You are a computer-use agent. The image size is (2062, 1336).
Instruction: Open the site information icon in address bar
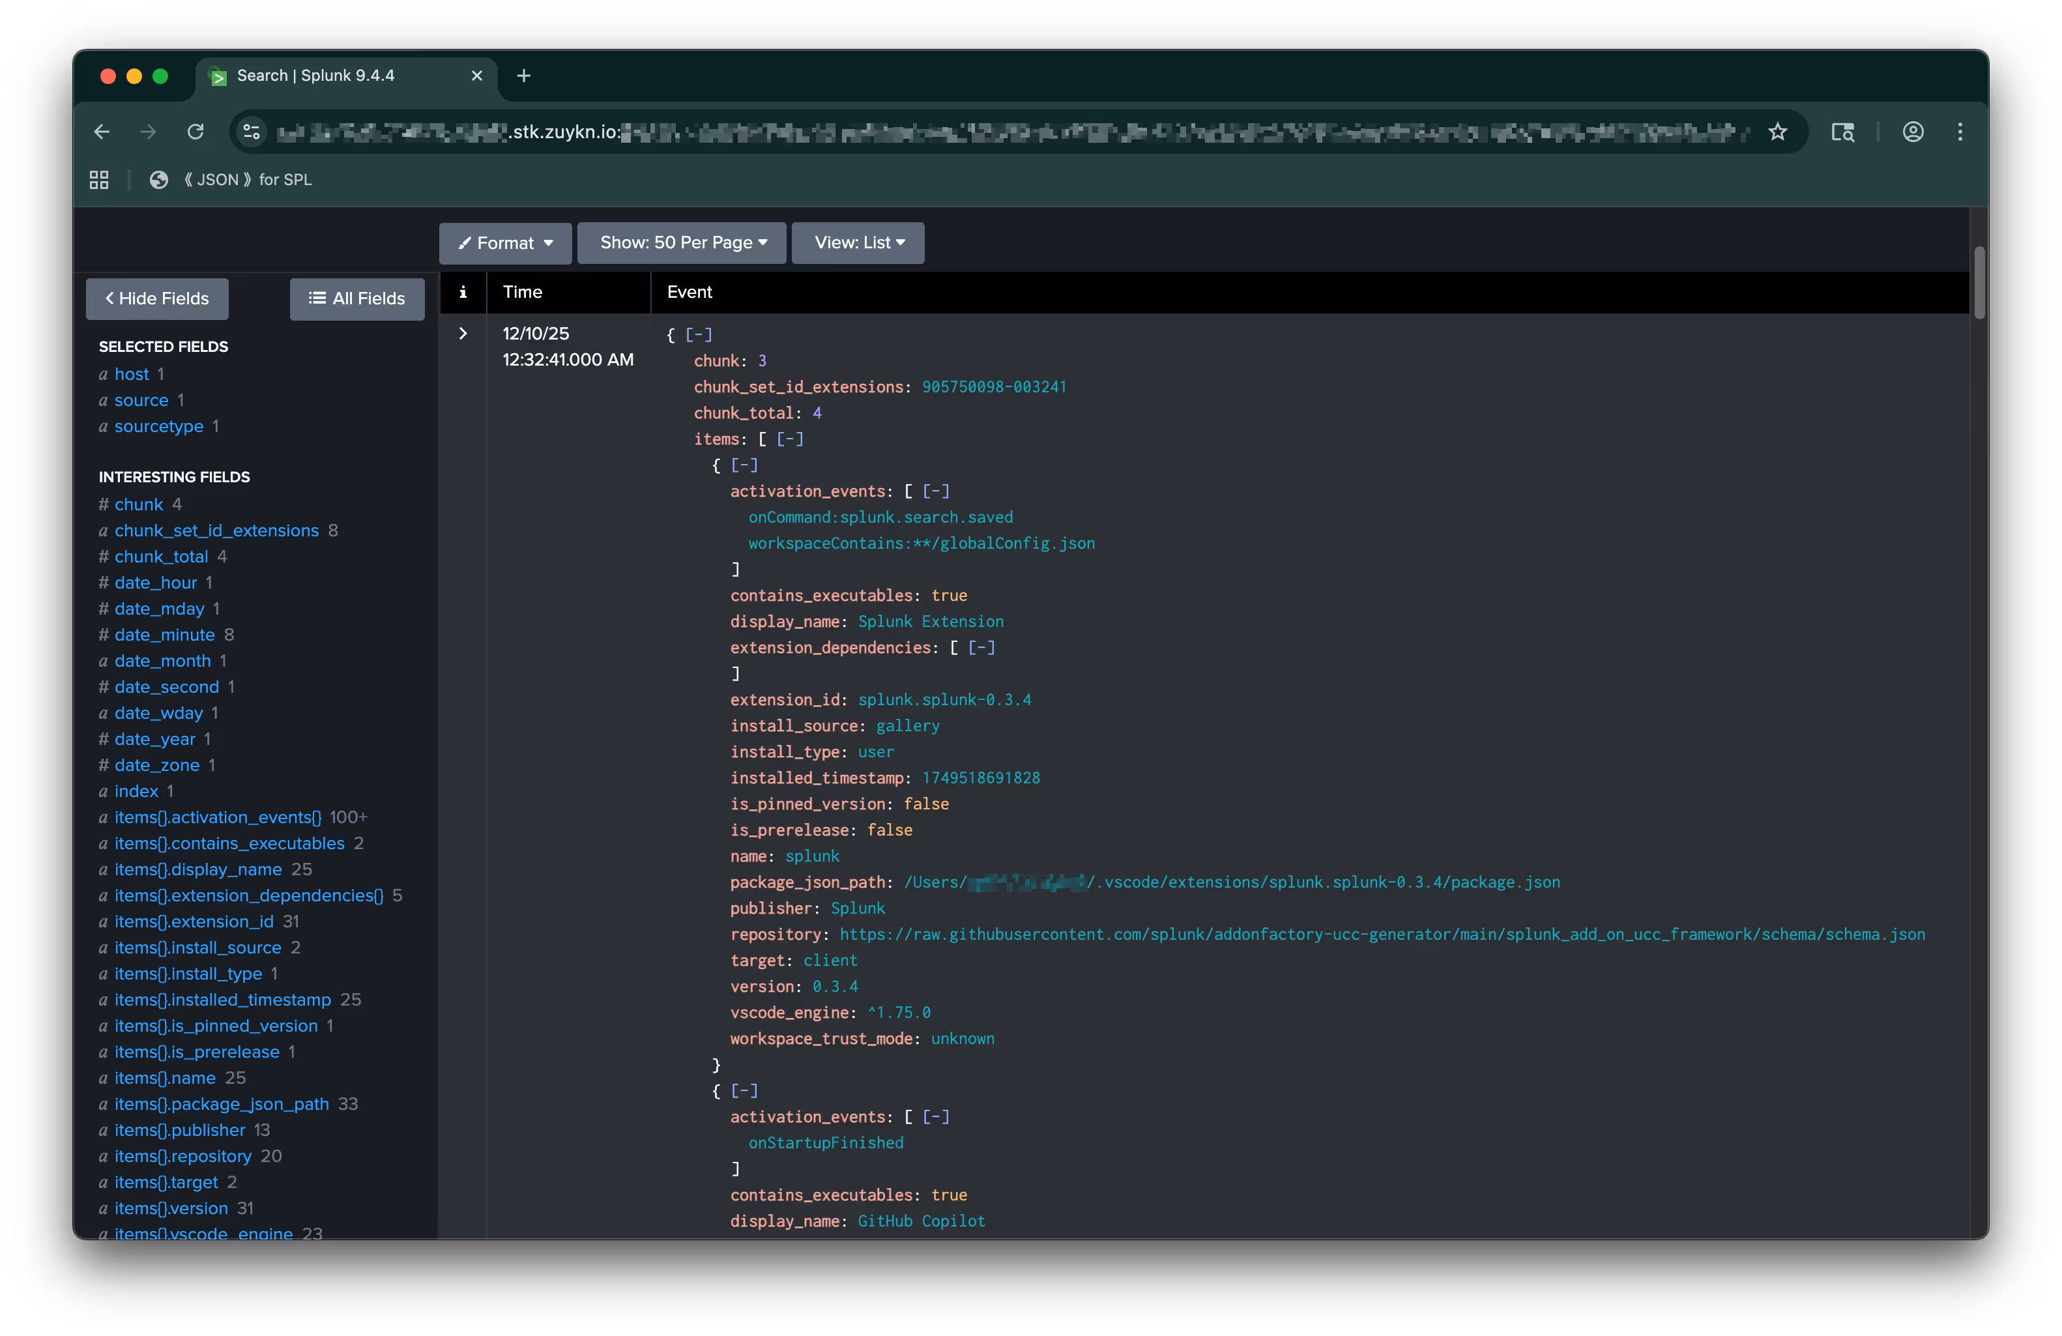pos(252,132)
